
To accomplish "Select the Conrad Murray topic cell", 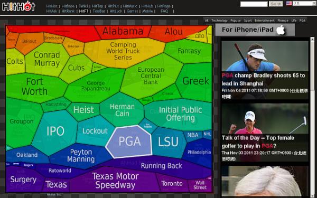I will [x=47, y=59].
